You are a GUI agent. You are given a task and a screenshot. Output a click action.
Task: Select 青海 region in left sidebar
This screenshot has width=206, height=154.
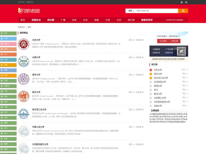[x=8, y=75]
